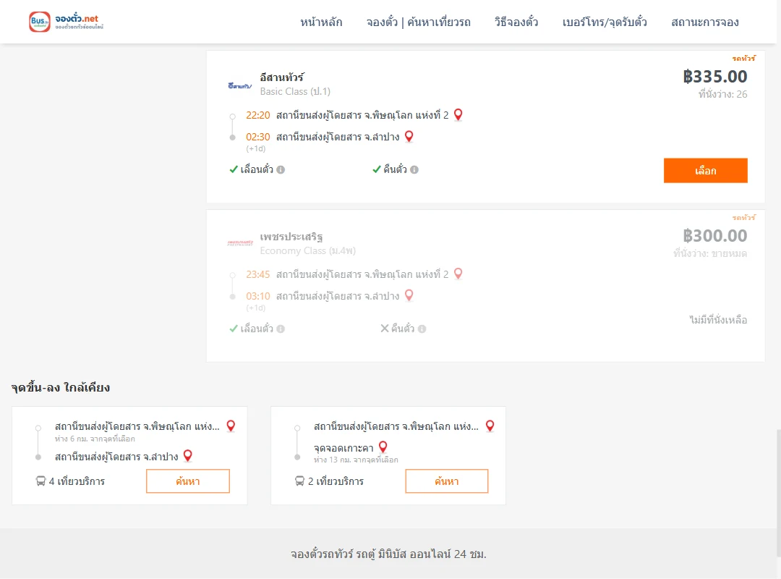
Task: Open map pin for Lampang station at 02:30
Action: 409,136
